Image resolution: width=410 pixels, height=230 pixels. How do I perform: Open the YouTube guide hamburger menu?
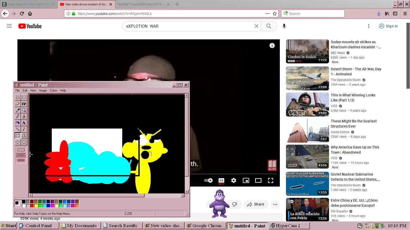(9, 26)
